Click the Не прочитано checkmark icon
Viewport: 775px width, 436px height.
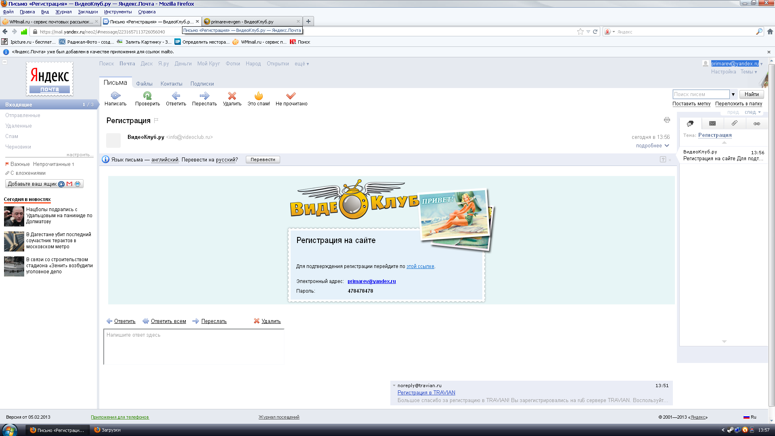coord(291,96)
